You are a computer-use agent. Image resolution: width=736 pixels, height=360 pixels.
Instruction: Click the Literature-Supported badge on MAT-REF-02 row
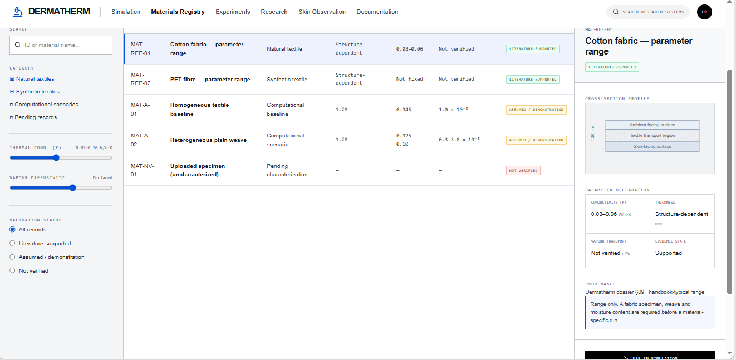(532, 80)
